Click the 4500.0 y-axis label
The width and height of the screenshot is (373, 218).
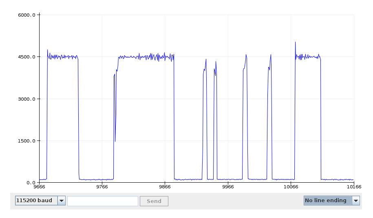(26, 57)
